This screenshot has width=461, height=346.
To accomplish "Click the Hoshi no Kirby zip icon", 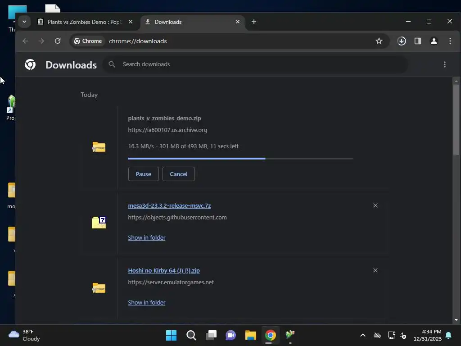I will point(99,288).
